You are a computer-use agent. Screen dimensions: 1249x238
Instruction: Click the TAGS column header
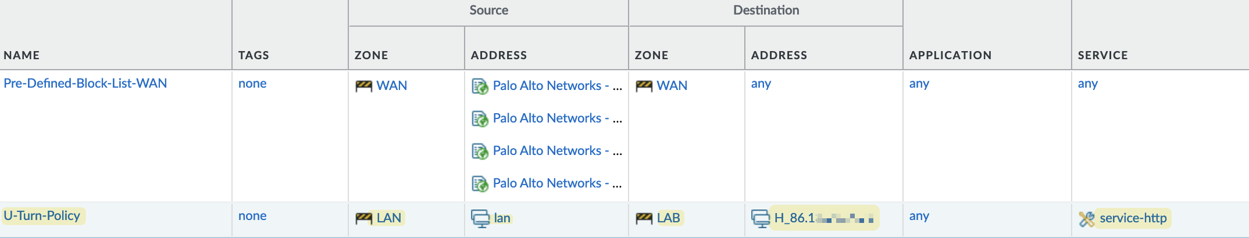point(254,55)
